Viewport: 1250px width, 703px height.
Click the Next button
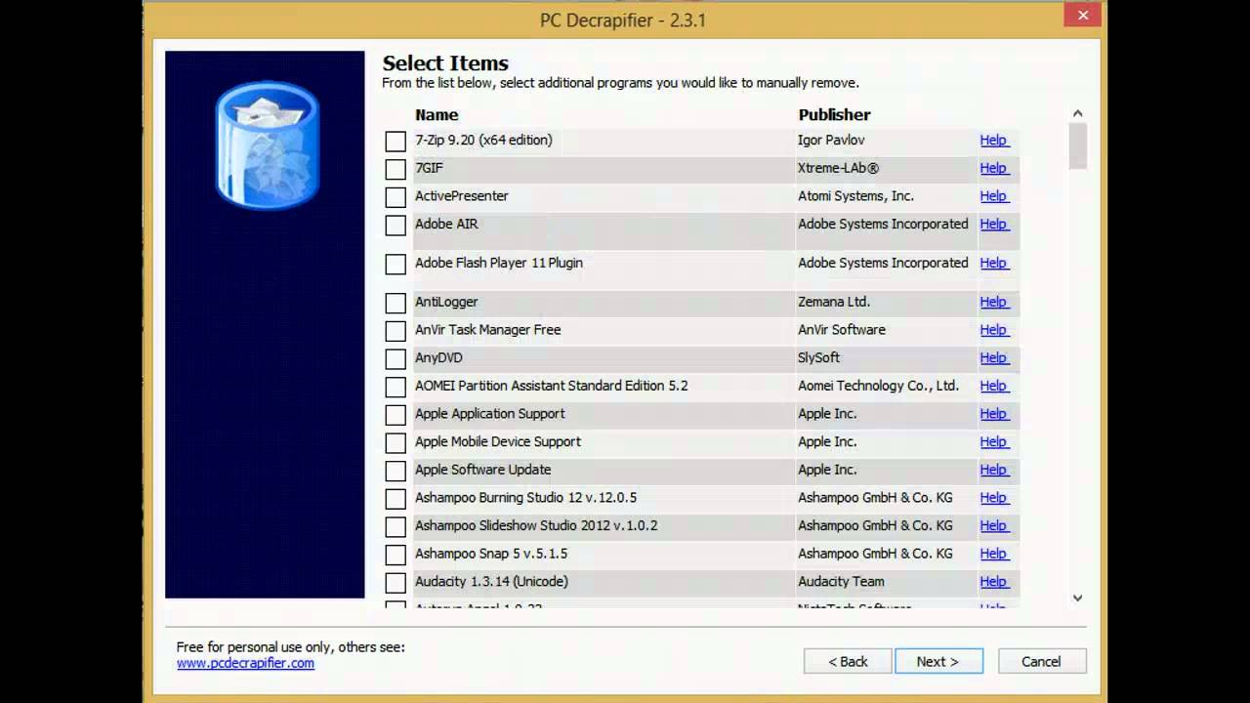click(938, 661)
